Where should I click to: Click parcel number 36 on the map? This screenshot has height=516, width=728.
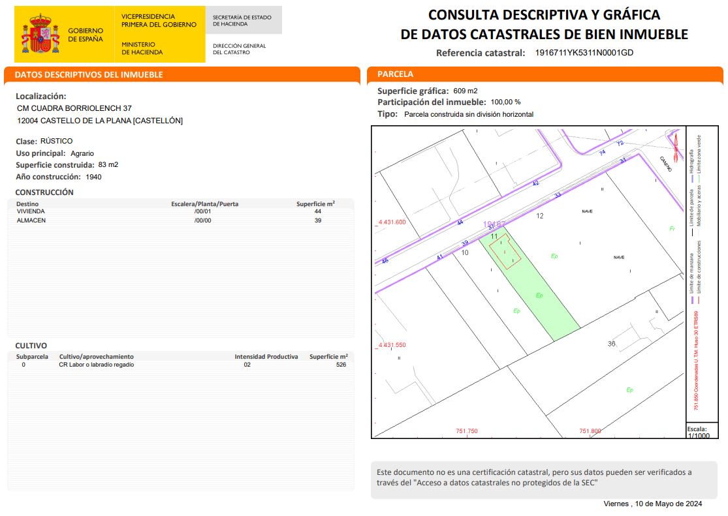[x=611, y=344]
